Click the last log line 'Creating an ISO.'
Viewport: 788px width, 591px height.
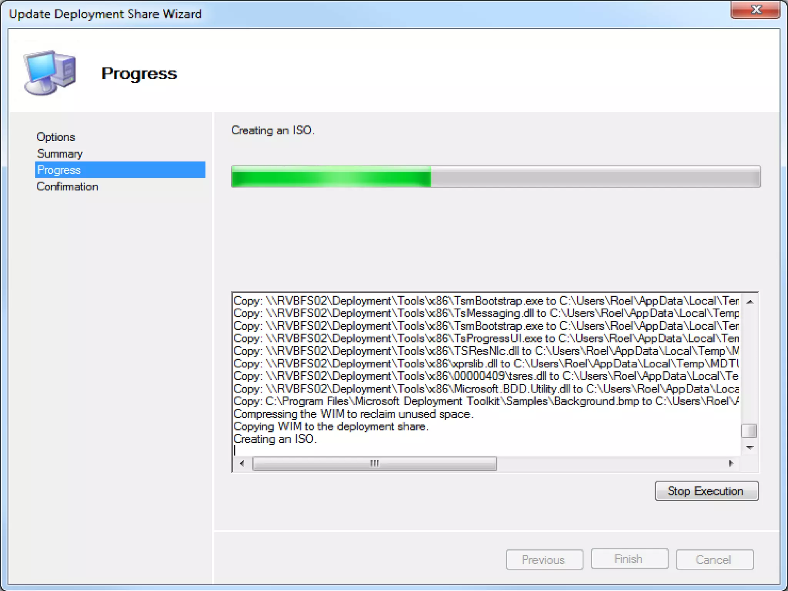tap(275, 439)
